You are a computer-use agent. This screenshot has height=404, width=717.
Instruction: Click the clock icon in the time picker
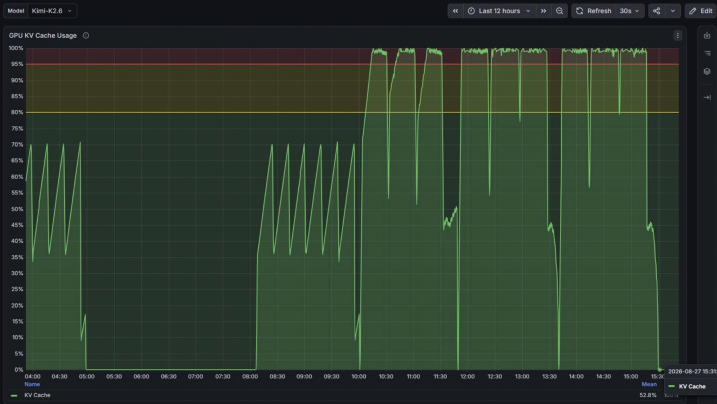(471, 11)
